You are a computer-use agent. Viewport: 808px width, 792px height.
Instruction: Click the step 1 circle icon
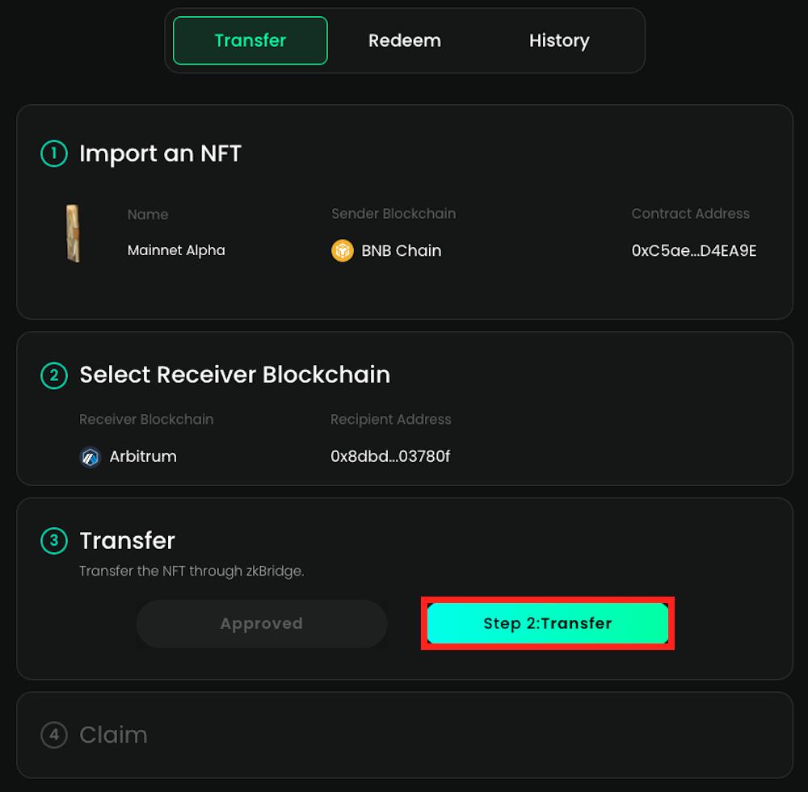pos(54,153)
